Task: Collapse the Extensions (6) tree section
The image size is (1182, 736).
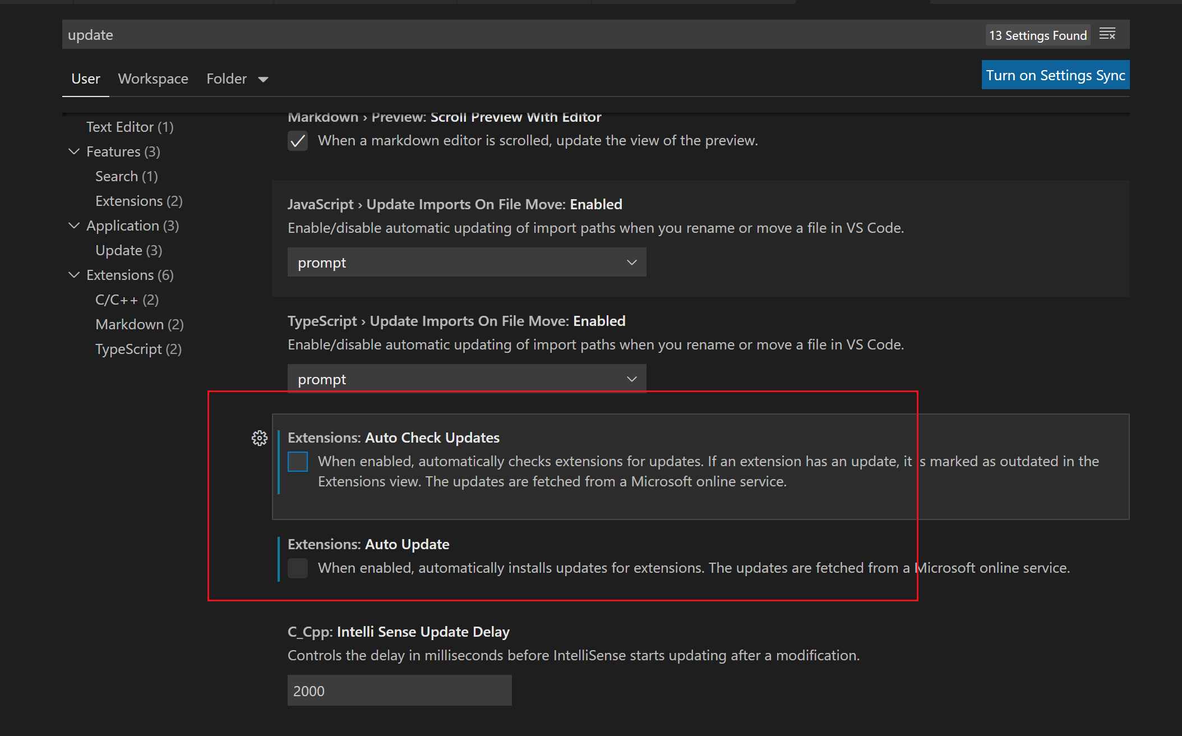Action: 74,275
